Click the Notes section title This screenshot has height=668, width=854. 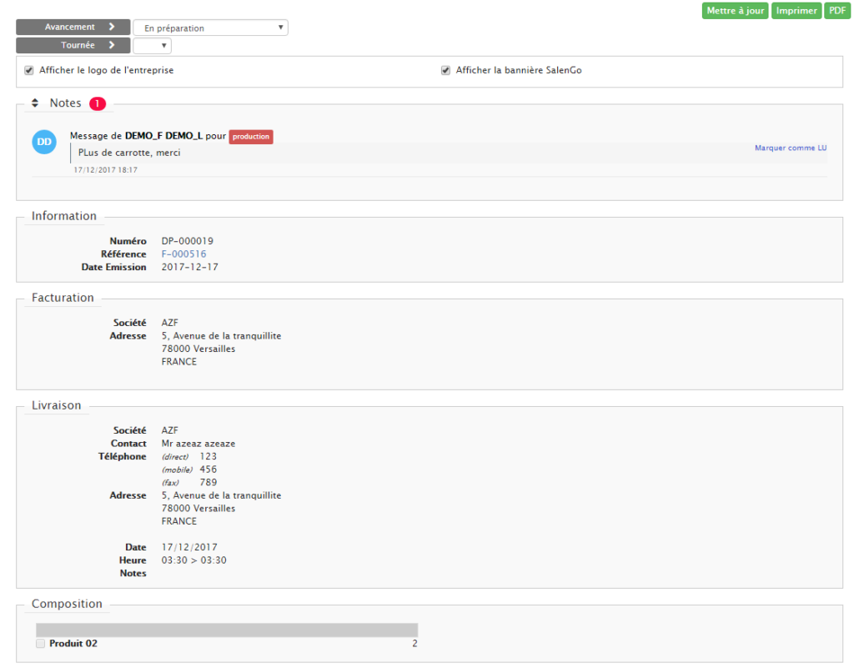[65, 103]
